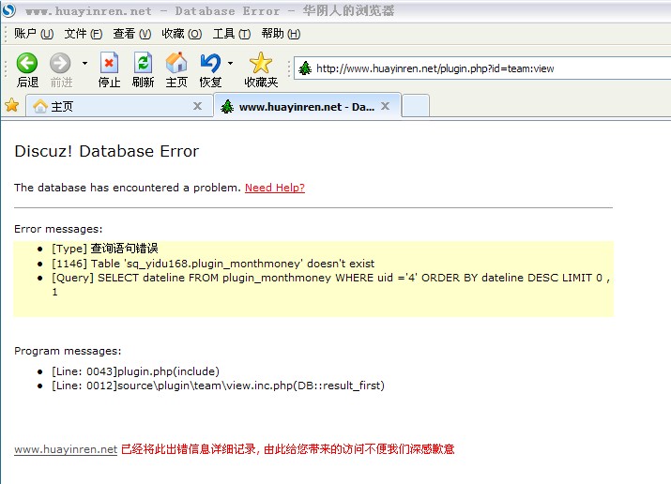Open the 收藏 (O) menu
This screenshot has height=484, width=671.
182,34
